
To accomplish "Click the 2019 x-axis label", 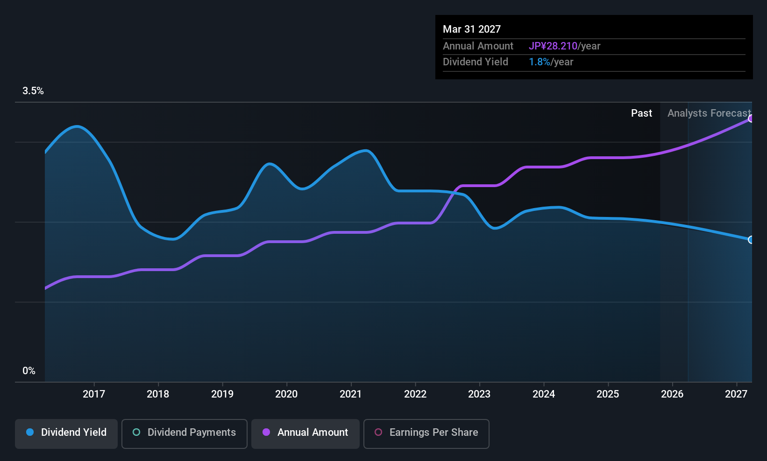I will [x=222, y=394].
